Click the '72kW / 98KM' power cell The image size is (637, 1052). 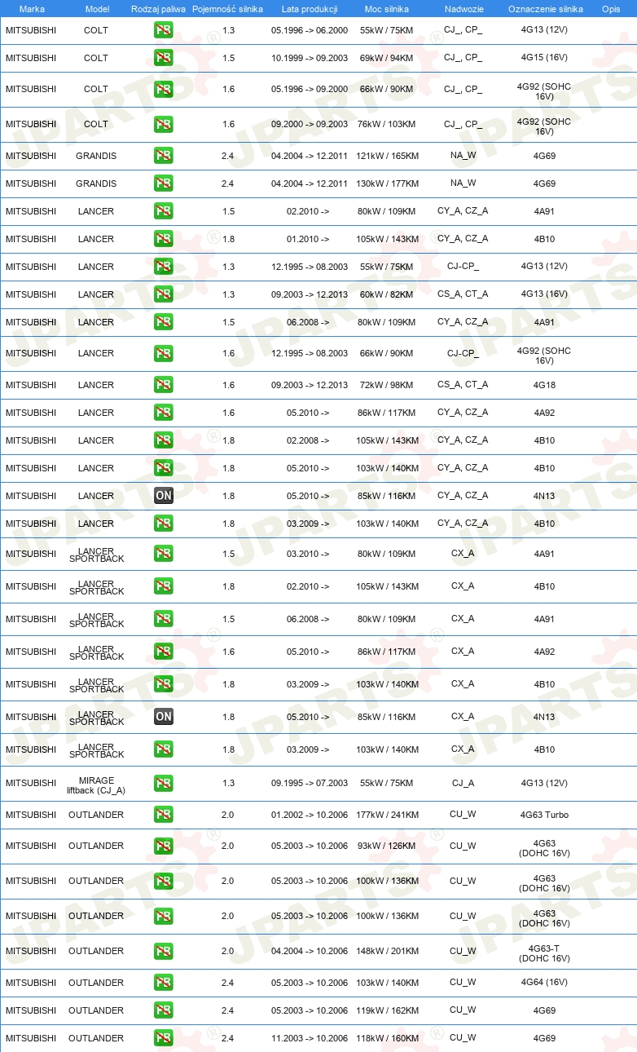point(388,385)
